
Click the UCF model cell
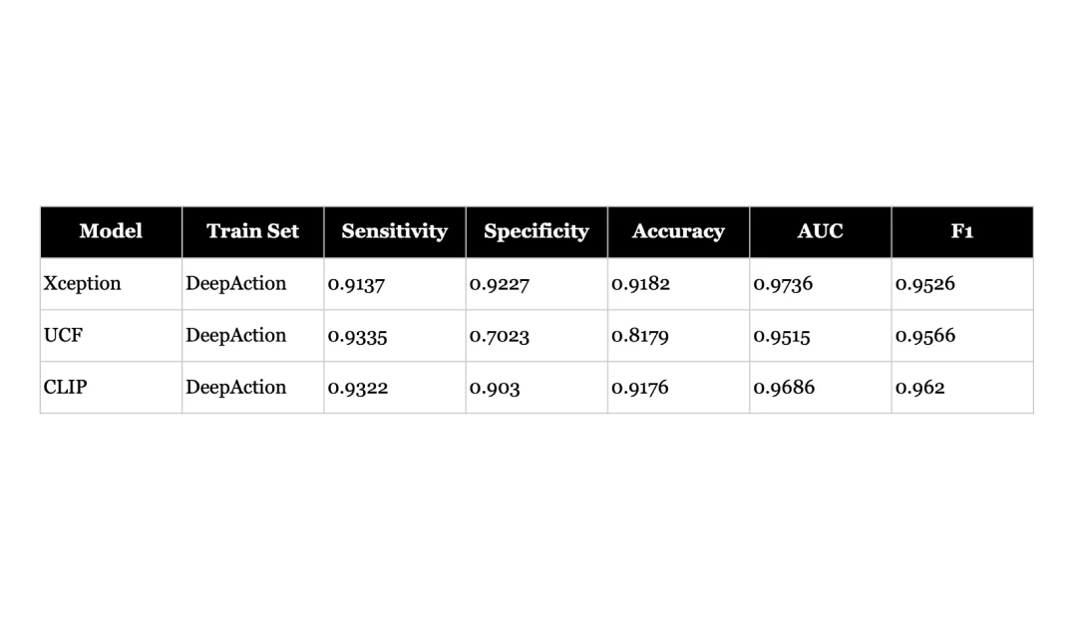coord(64,336)
